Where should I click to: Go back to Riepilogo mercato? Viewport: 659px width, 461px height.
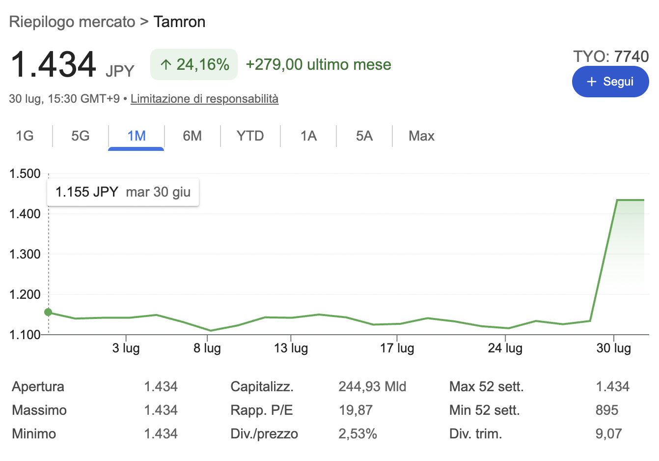[x=72, y=22]
